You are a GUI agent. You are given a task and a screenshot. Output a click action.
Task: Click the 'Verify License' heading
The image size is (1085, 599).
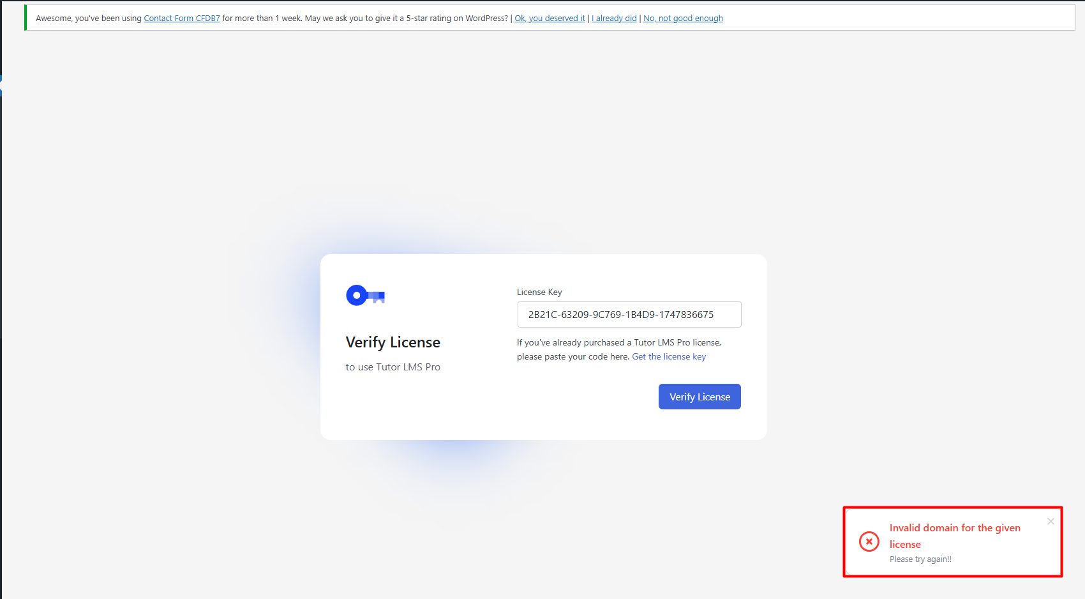coord(393,342)
